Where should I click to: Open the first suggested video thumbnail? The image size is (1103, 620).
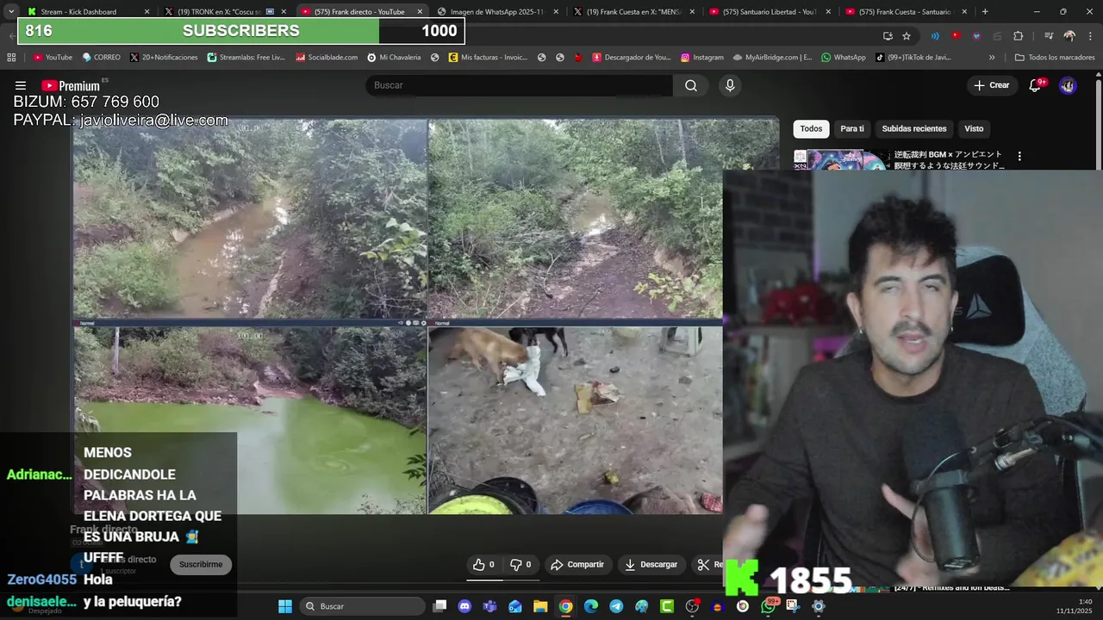(840, 160)
